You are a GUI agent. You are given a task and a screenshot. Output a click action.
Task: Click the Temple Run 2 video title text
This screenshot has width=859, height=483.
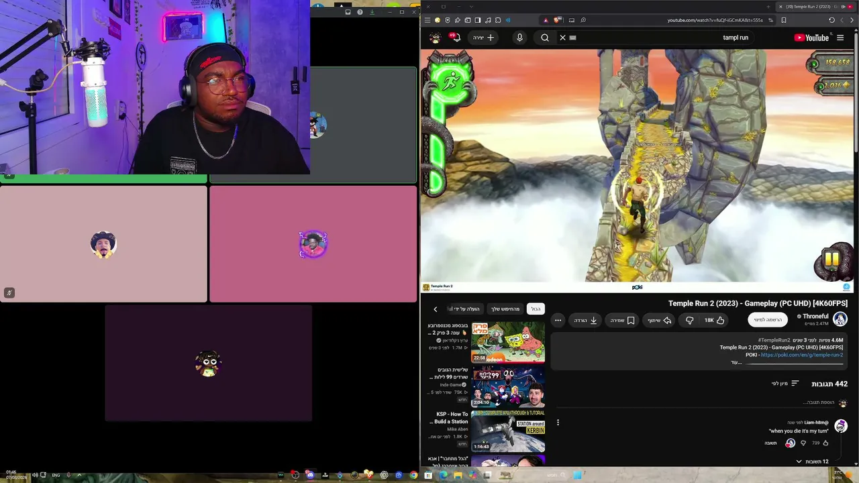point(758,303)
